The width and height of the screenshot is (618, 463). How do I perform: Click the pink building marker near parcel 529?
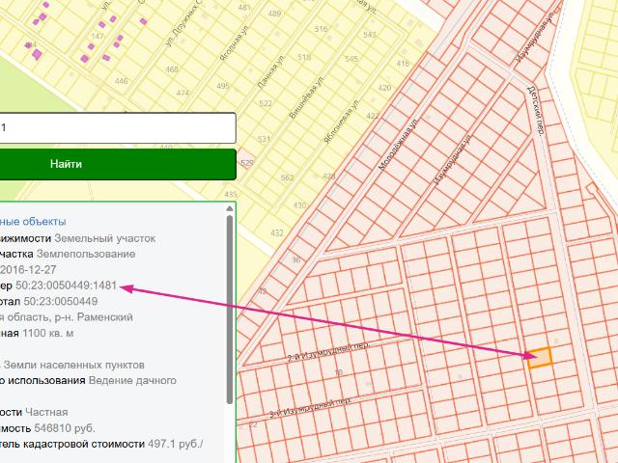(247, 159)
